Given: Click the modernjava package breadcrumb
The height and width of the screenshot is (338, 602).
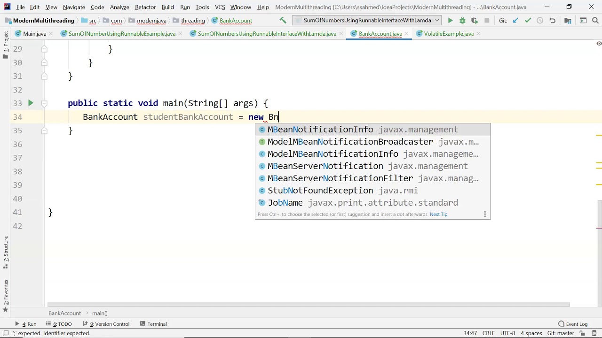Looking at the screenshot, I should [x=147, y=21].
